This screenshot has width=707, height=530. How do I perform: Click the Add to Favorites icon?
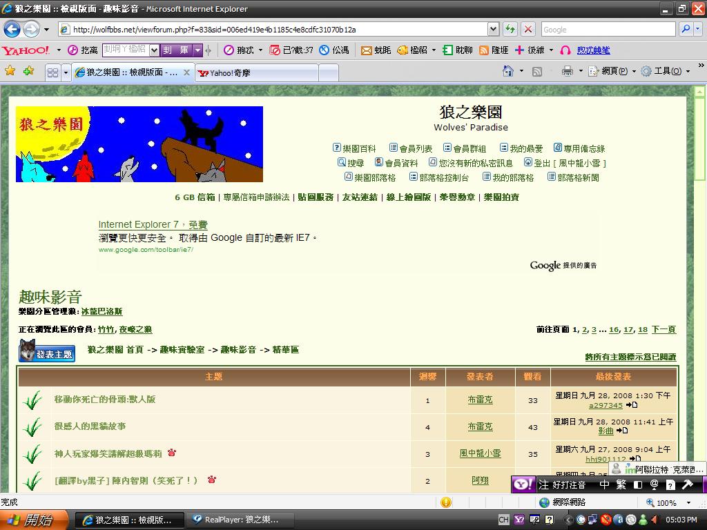pyautogui.click(x=28, y=71)
